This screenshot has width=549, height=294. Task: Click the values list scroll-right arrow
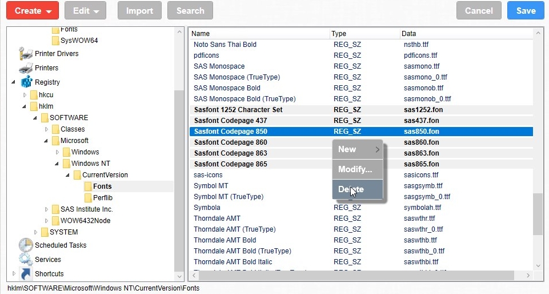tap(528, 276)
